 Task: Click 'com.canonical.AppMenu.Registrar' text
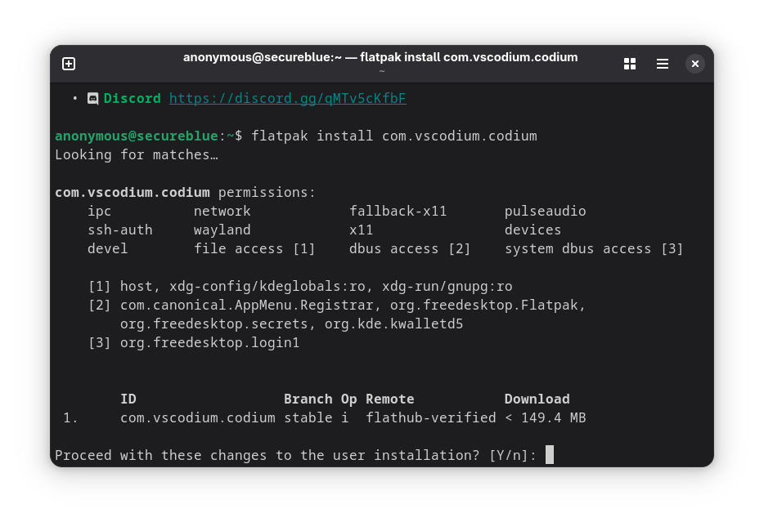[x=247, y=305]
